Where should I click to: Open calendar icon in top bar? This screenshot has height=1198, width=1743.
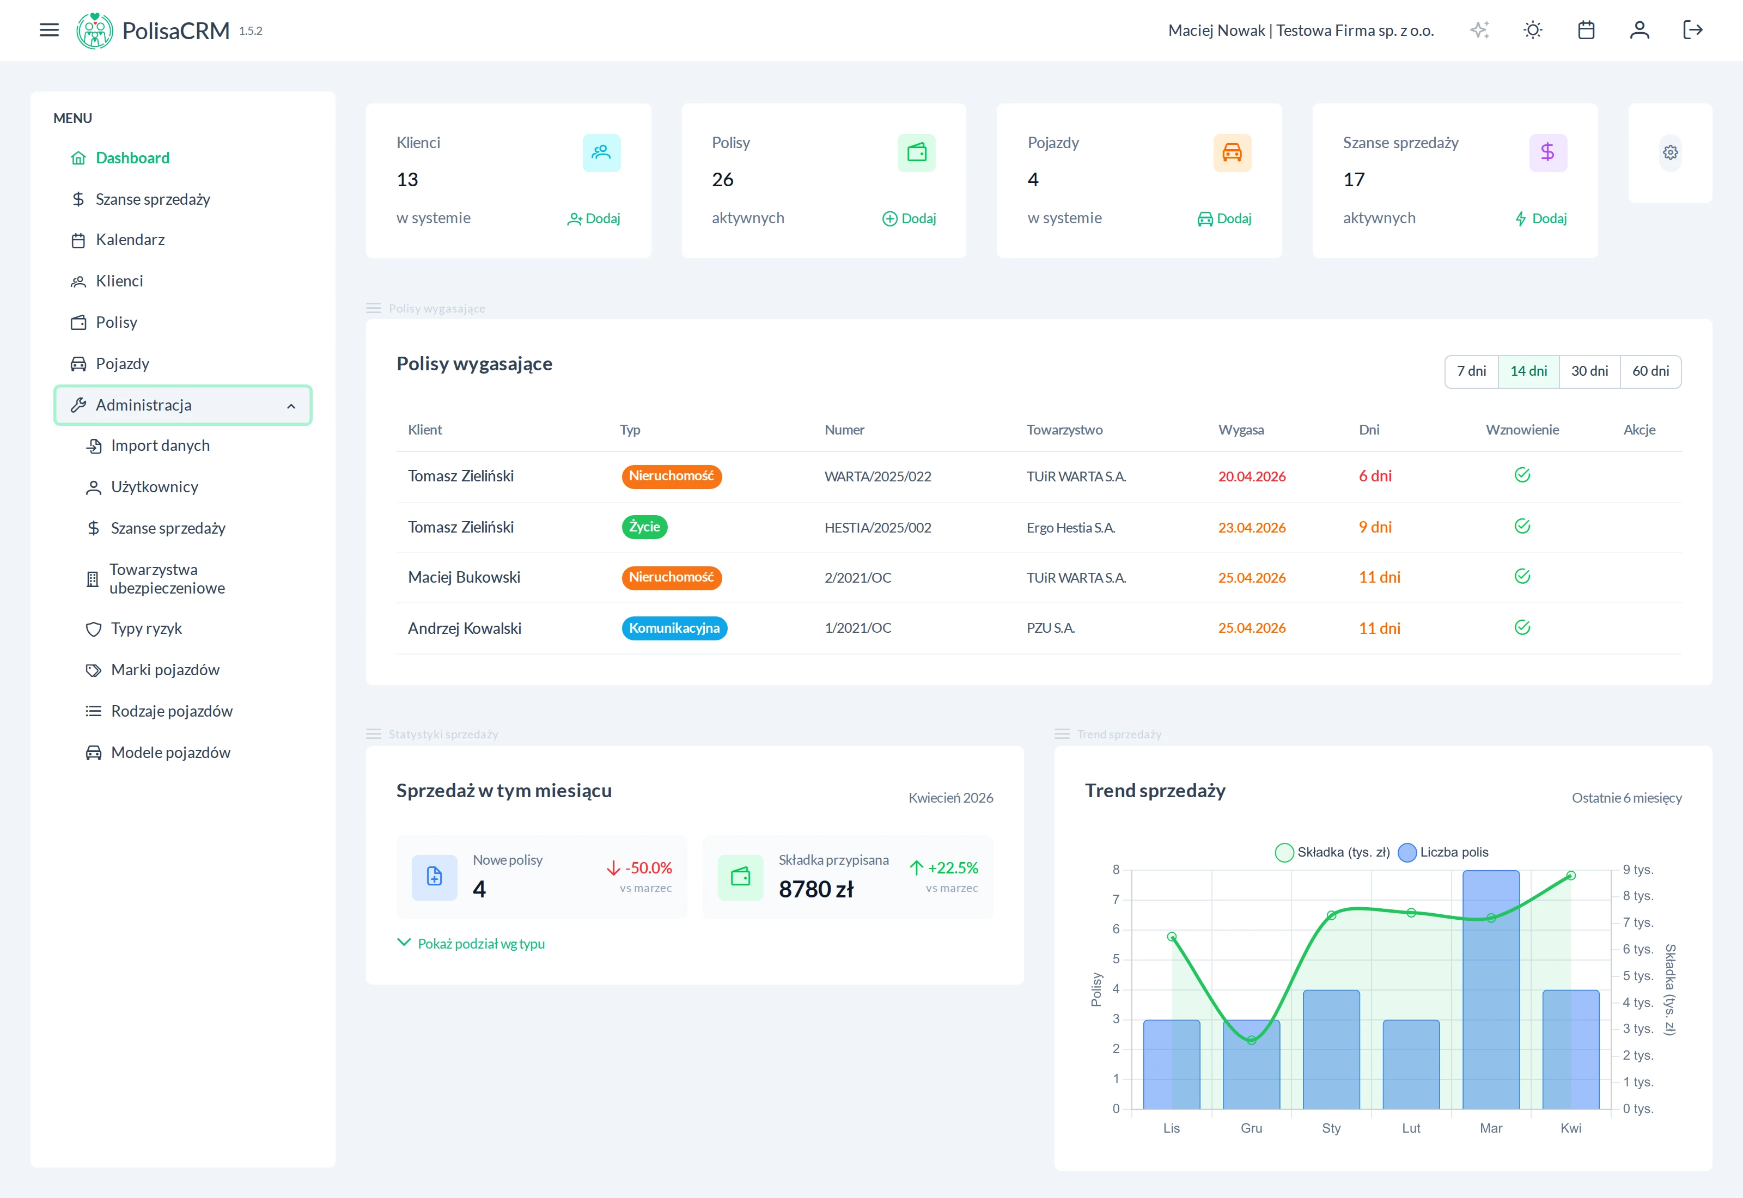[1586, 30]
